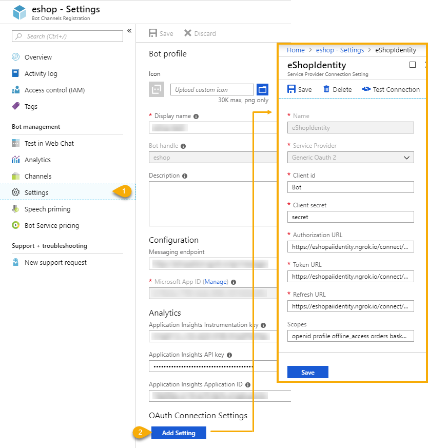Click the purple Tags icon

click(x=16, y=106)
